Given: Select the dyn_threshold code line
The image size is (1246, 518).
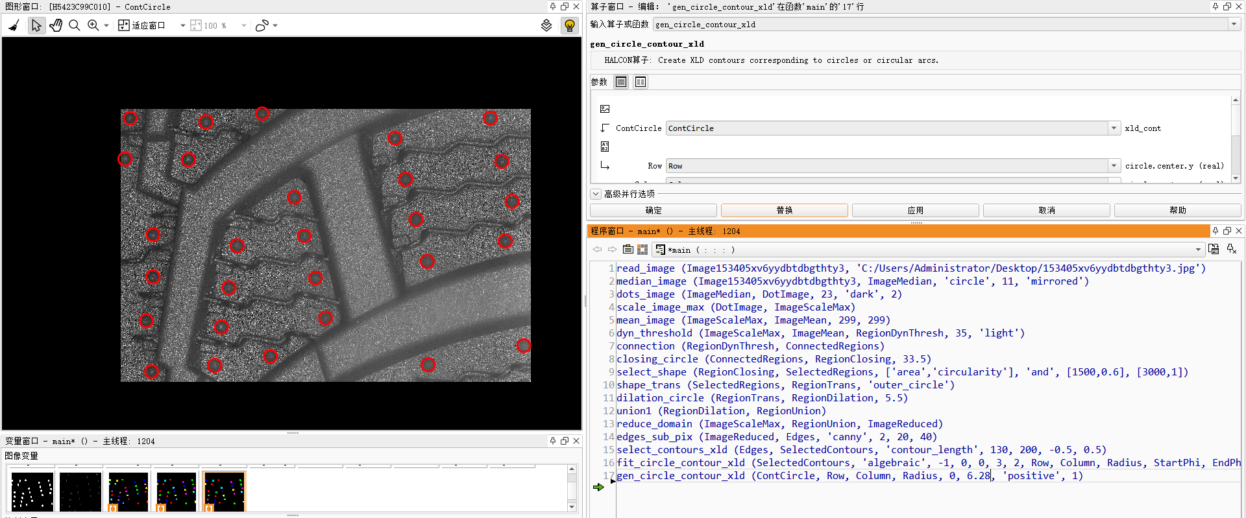Looking at the screenshot, I should click(x=821, y=333).
